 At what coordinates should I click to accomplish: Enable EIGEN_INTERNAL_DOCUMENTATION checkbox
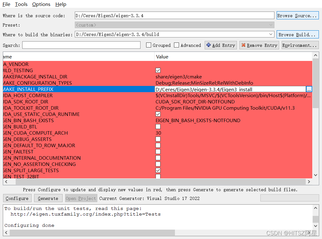158,158
